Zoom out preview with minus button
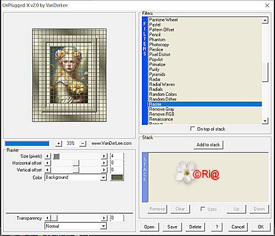 (x=82, y=144)
